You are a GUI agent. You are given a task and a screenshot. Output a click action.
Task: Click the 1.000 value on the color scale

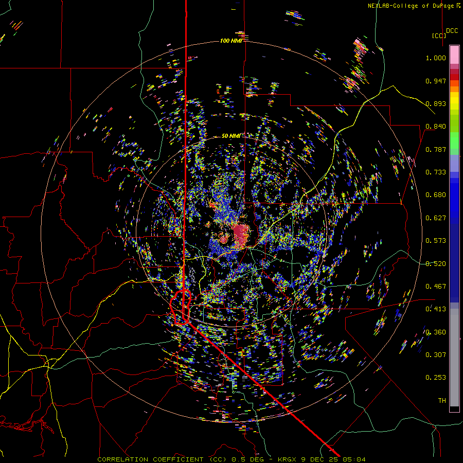[x=436, y=58]
